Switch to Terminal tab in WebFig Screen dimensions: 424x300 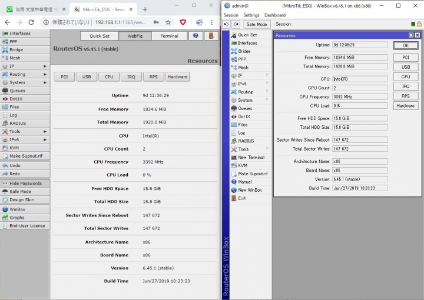pos(169,36)
